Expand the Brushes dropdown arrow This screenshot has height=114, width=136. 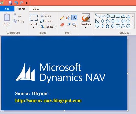86,27
